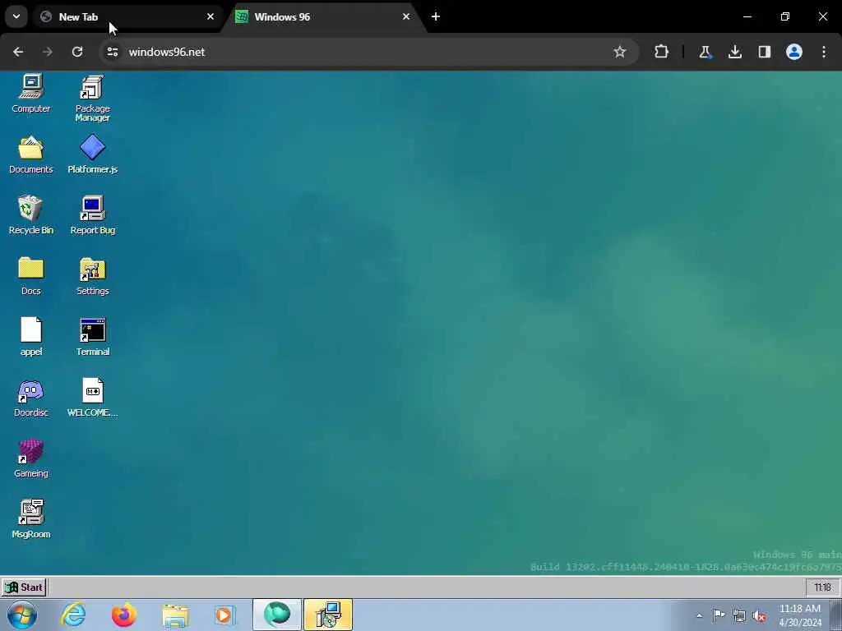Toggle the browser side panel
Screen dimensions: 842x631
(x=764, y=52)
